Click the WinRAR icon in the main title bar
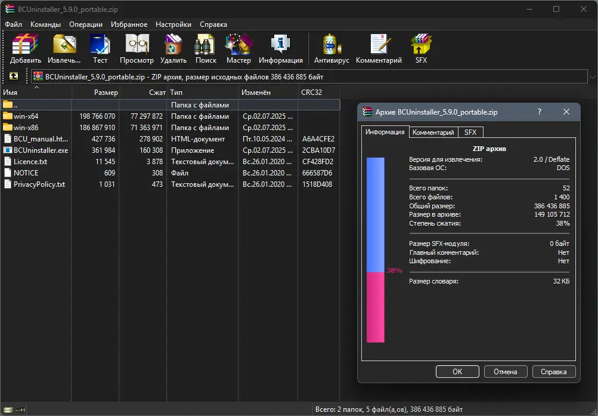 pos(10,9)
